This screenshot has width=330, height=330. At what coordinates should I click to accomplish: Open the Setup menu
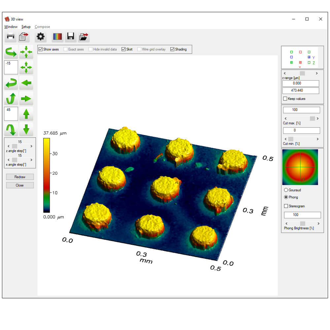click(26, 27)
